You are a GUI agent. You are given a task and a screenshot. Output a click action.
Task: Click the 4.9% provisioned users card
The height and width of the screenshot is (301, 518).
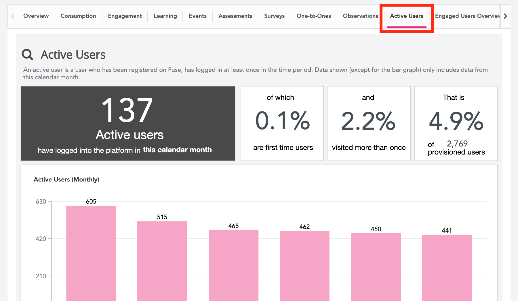[456, 124]
